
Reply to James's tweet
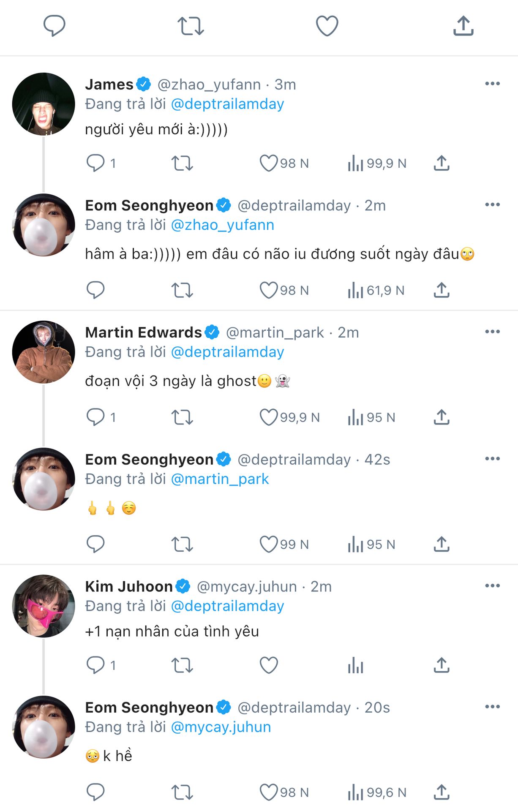click(x=95, y=163)
